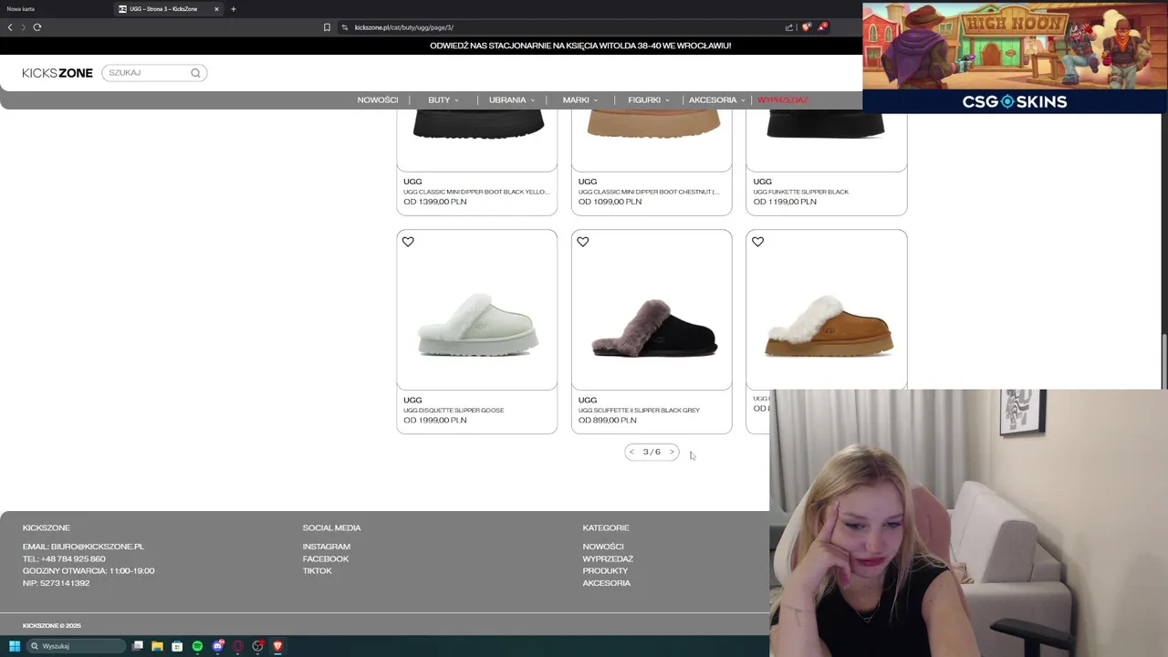Click the top banner about Księcia Witolda store
This screenshot has width=1168, height=657.
tap(580, 46)
